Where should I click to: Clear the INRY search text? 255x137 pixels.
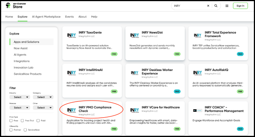(x=208, y=6)
